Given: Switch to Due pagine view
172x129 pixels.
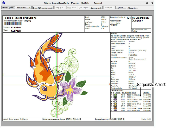Looking at the screenshot, I should [83, 8].
